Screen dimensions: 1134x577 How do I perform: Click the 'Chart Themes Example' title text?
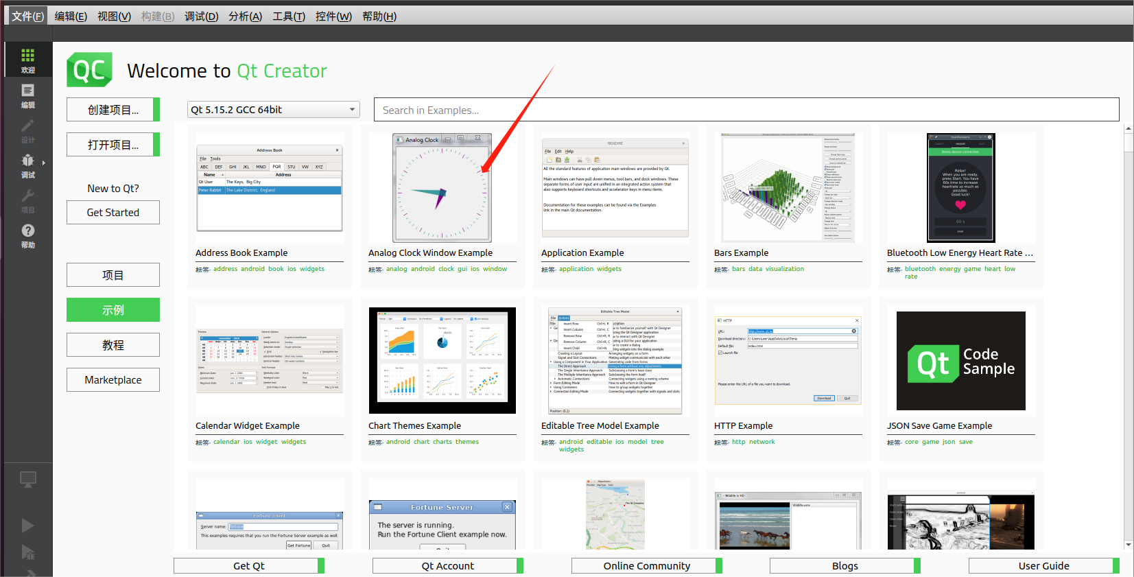[414, 426]
